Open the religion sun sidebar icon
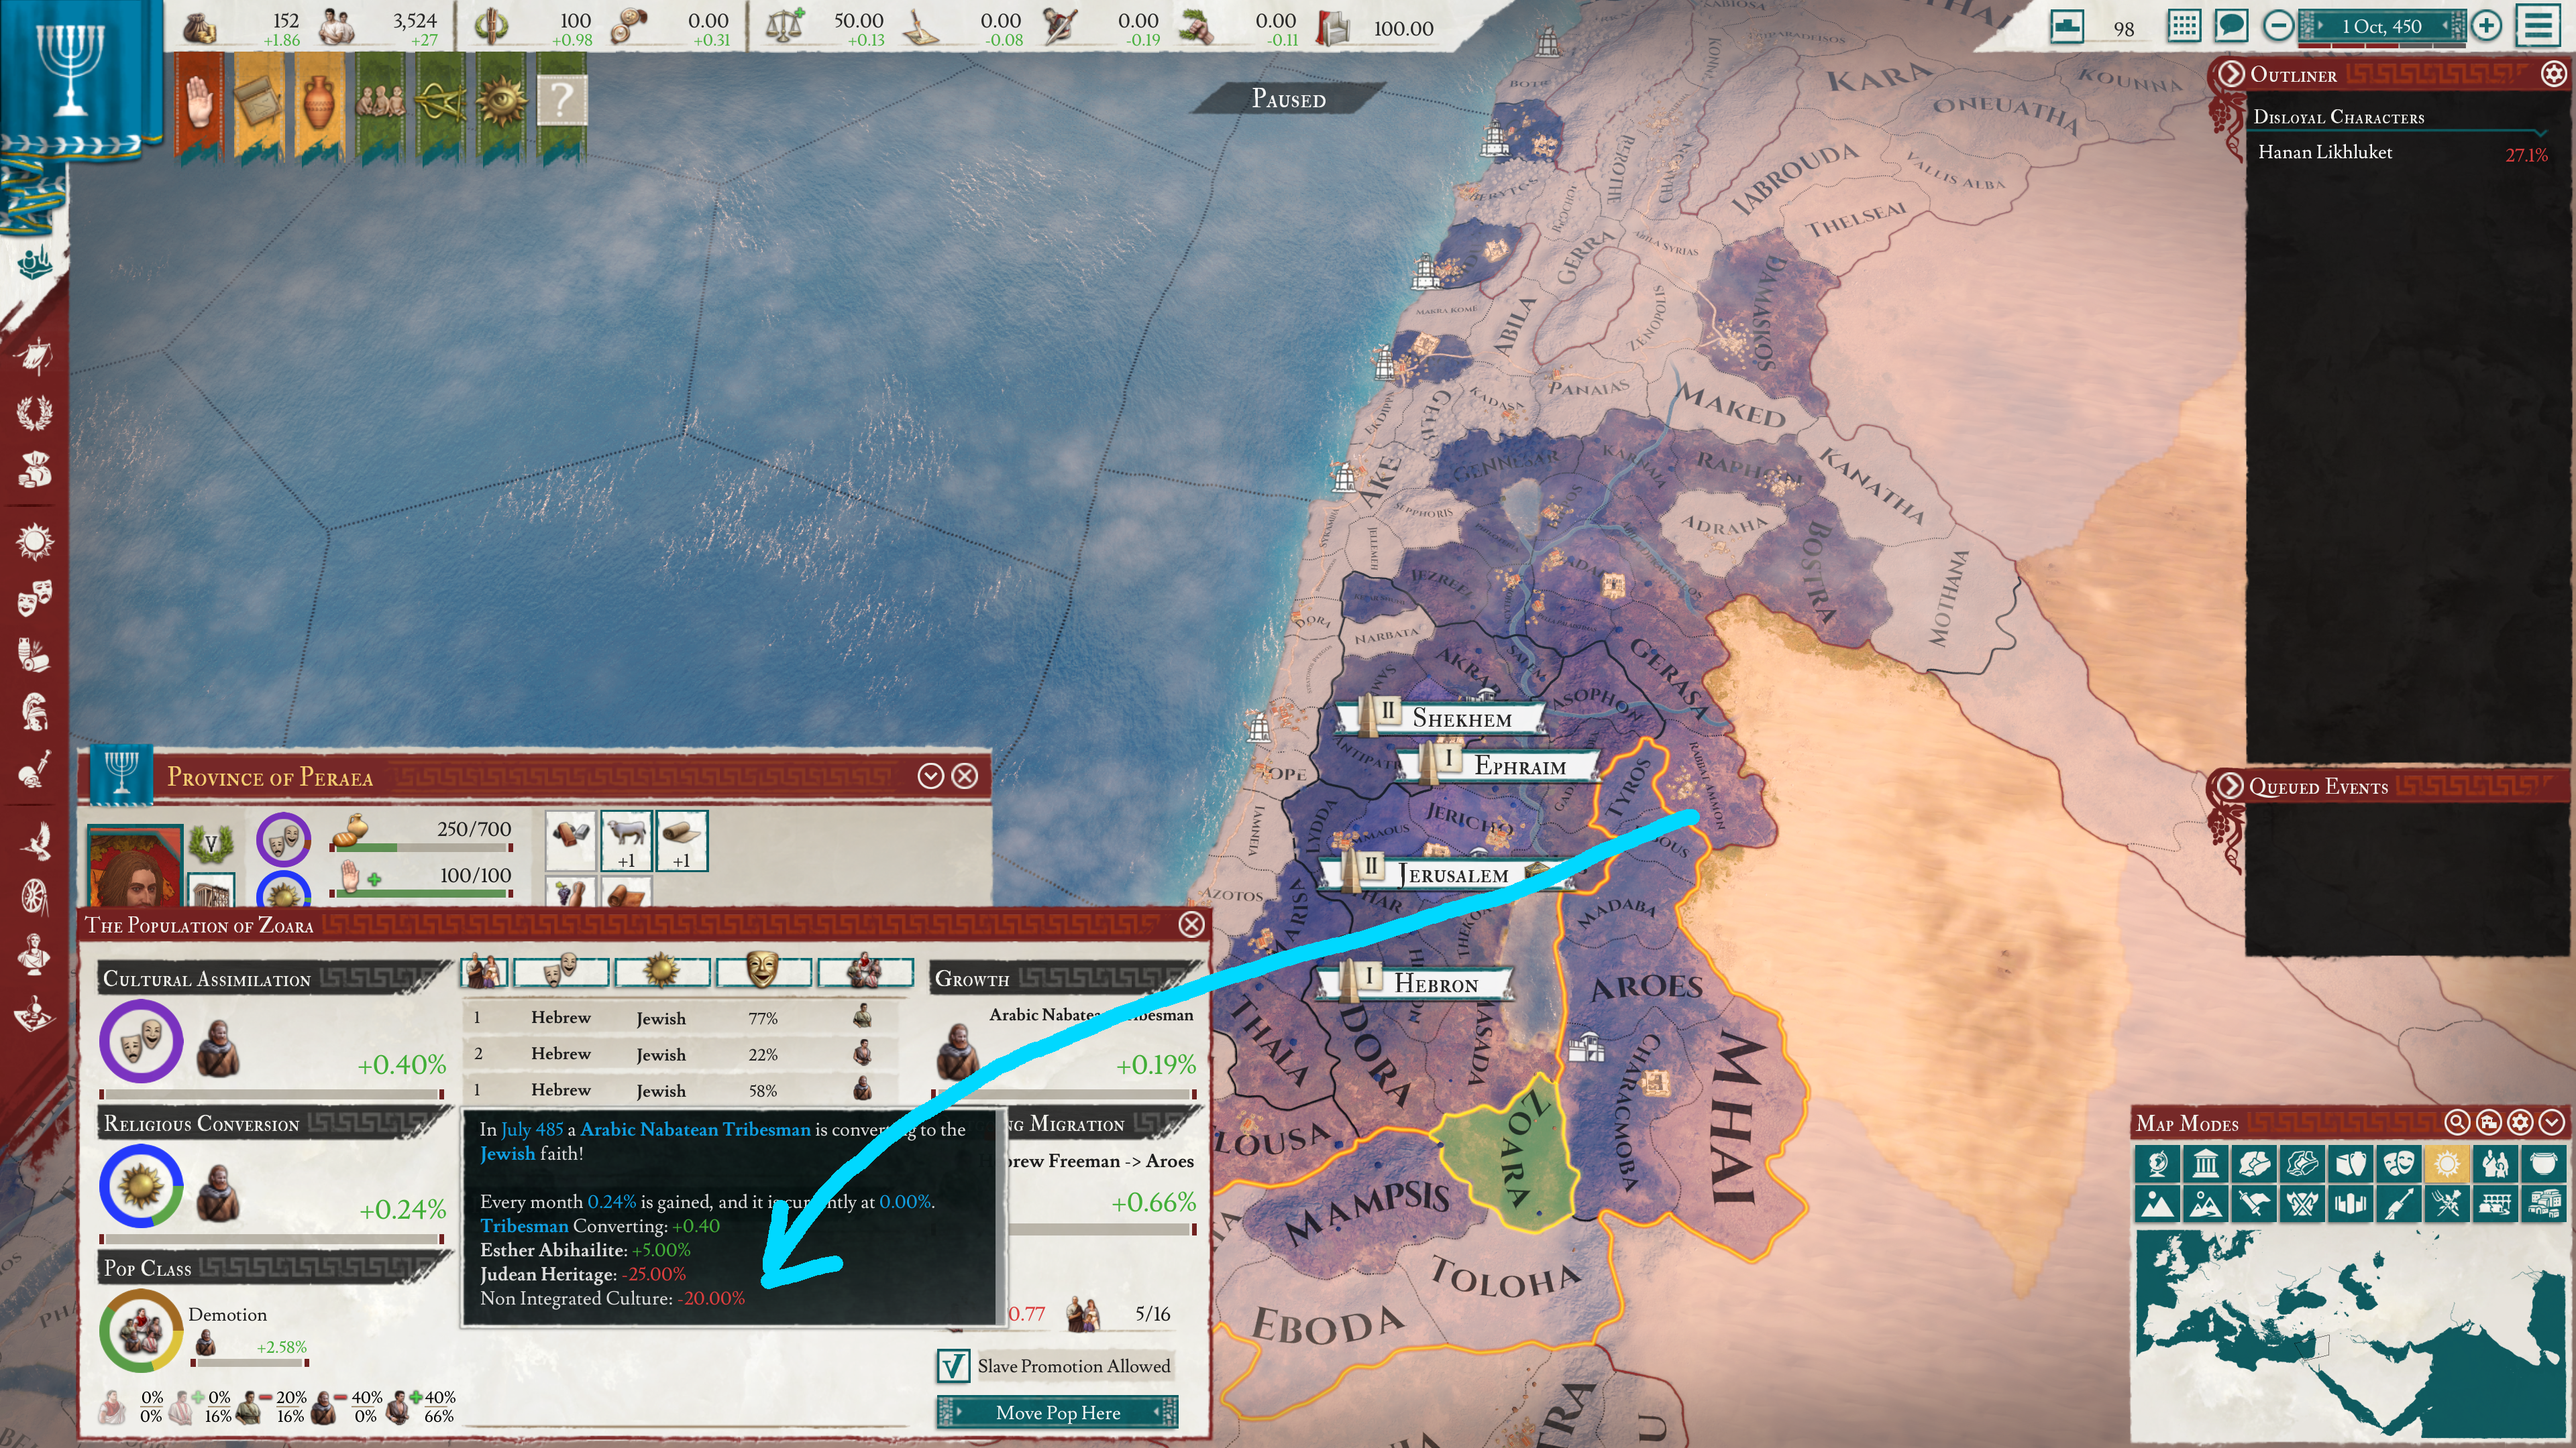 (34, 540)
